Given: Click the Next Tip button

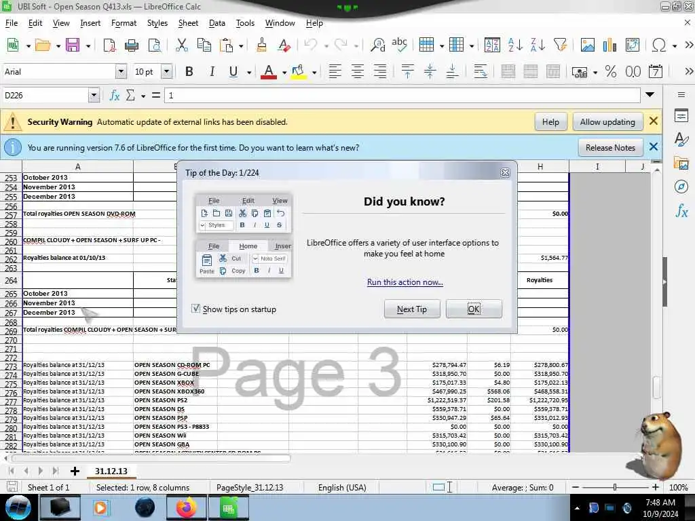Looking at the screenshot, I should point(412,309).
